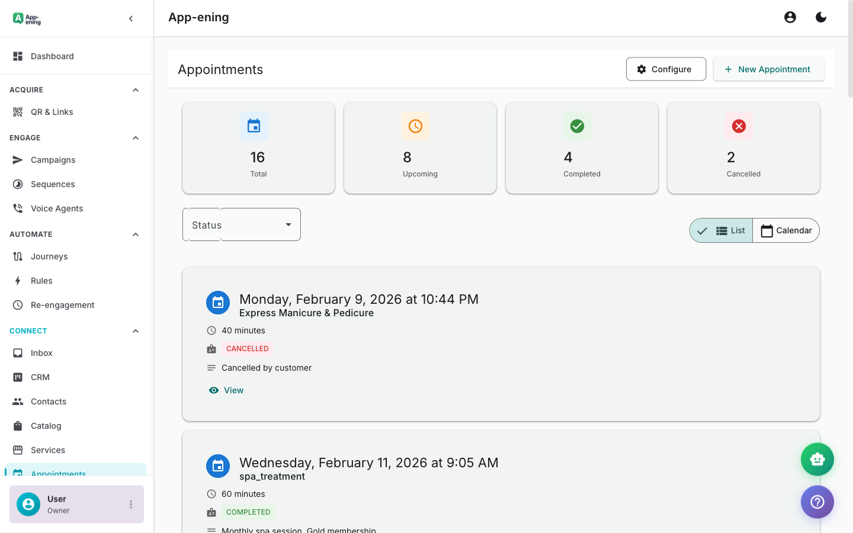The image size is (853, 533).
Task: Open the help question-mark bubble
Action: tap(817, 502)
